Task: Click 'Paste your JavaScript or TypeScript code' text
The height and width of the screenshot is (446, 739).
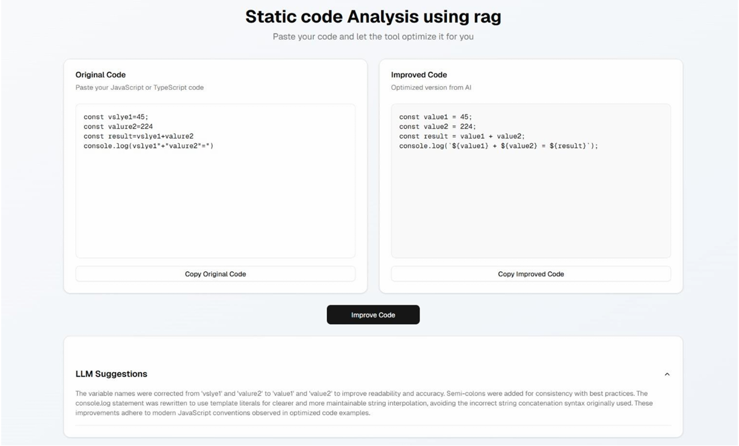Action: tap(140, 88)
